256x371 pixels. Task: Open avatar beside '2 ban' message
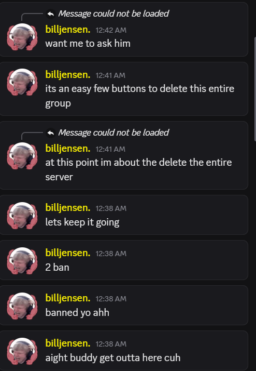[22, 260]
